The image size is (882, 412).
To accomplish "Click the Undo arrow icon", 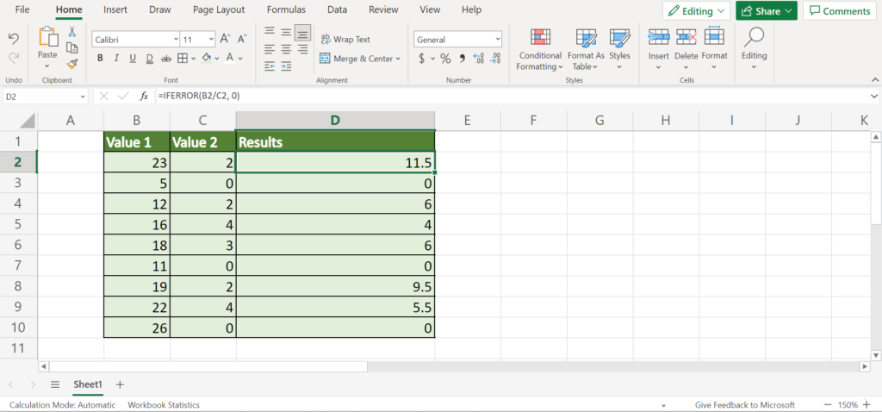I will pyautogui.click(x=14, y=39).
